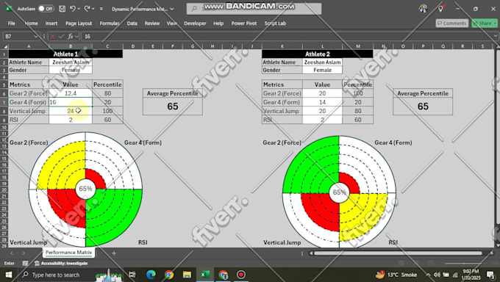
Task: Click Athlete 2 header cell
Action: pyautogui.click(x=318, y=54)
